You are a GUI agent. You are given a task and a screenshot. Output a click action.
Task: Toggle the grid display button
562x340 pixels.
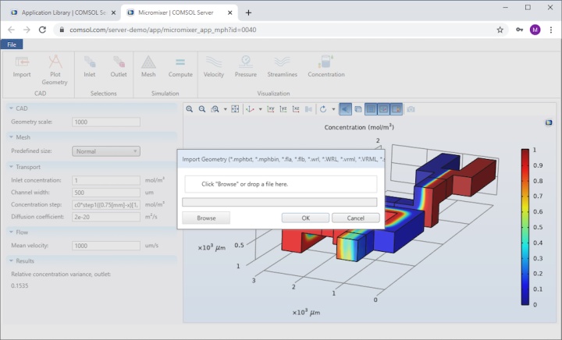coord(371,109)
